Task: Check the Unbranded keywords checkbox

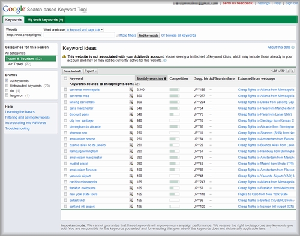Action: pyautogui.click(x=7, y=86)
